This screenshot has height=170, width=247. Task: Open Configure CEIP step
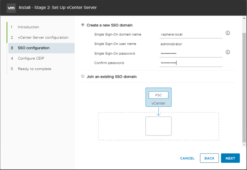click(x=31, y=58)
